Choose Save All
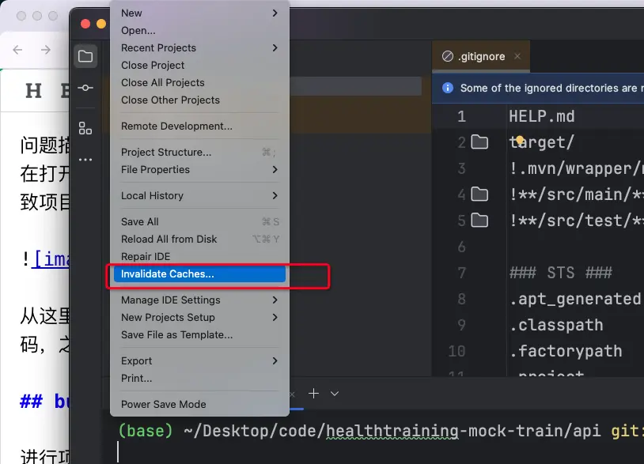 coord(199,221)
